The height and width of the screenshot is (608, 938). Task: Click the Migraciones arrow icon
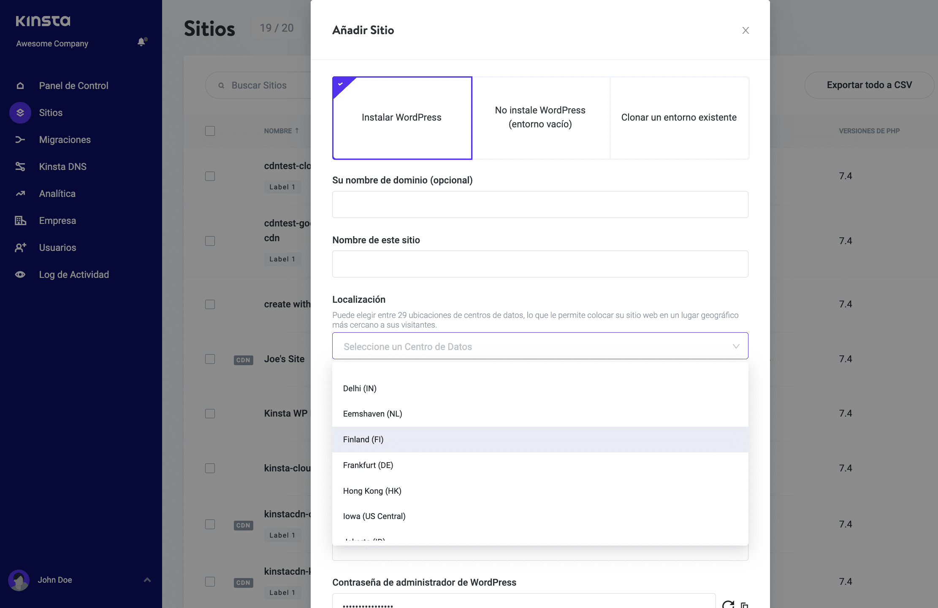click(x=20, y=140)
